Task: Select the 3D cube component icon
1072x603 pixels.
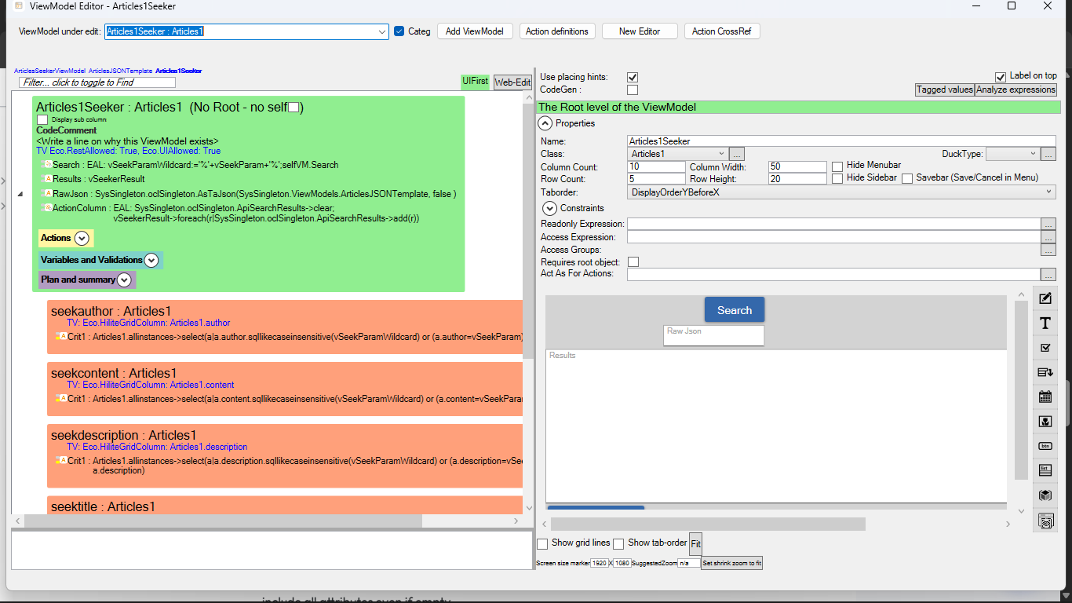Action: tap(1045, 495)
